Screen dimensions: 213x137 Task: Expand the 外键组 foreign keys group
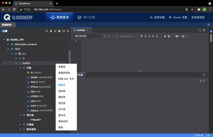[x=20, y=124]
